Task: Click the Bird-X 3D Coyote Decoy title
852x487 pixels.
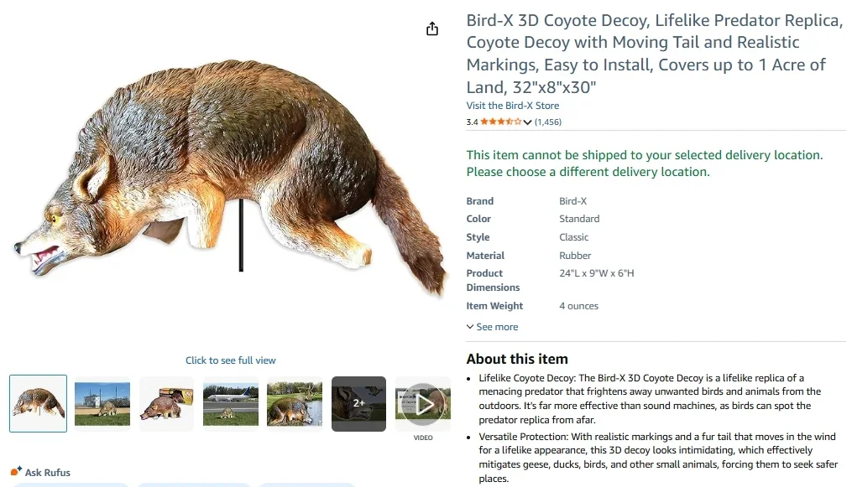Action: coord(654,54)
